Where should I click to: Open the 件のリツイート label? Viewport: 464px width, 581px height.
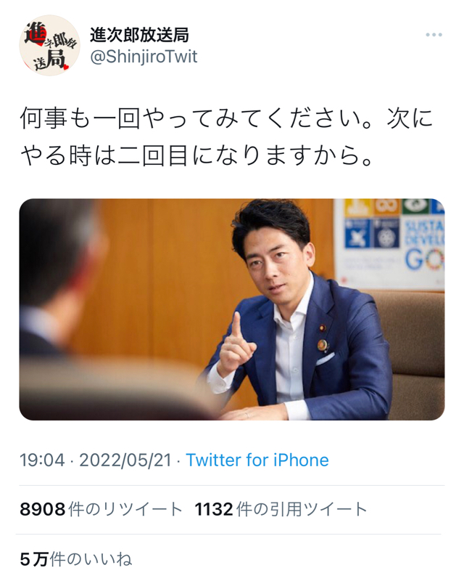(x=125, y=510)
